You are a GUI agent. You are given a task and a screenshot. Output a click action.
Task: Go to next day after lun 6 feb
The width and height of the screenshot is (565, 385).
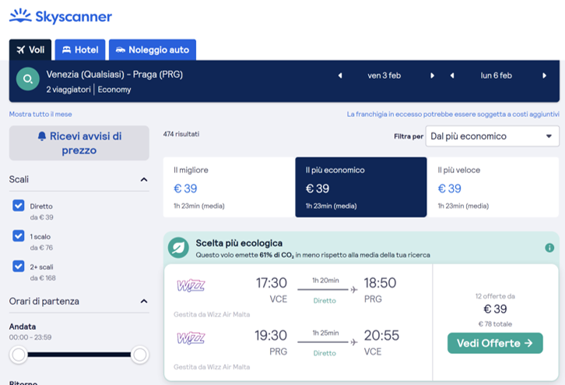545,76
